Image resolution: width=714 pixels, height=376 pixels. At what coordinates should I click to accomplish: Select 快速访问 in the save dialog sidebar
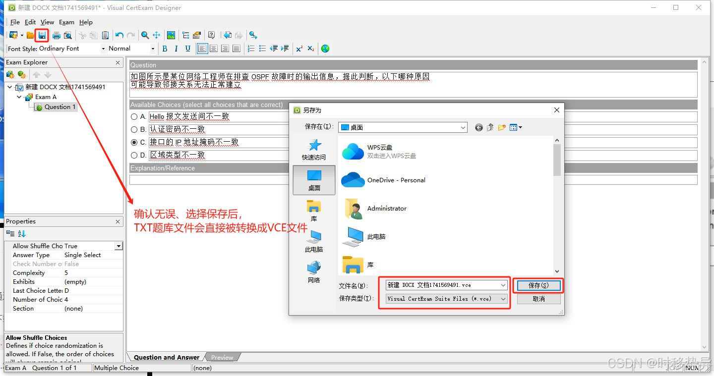tap(314, 149)
